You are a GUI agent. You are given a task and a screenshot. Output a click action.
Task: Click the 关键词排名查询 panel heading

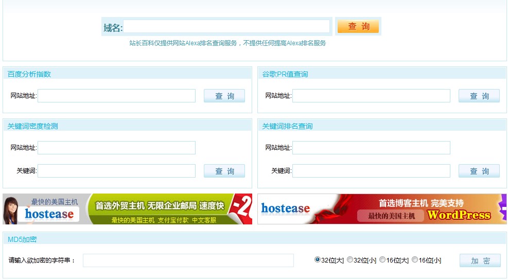(x=287, y=126)
